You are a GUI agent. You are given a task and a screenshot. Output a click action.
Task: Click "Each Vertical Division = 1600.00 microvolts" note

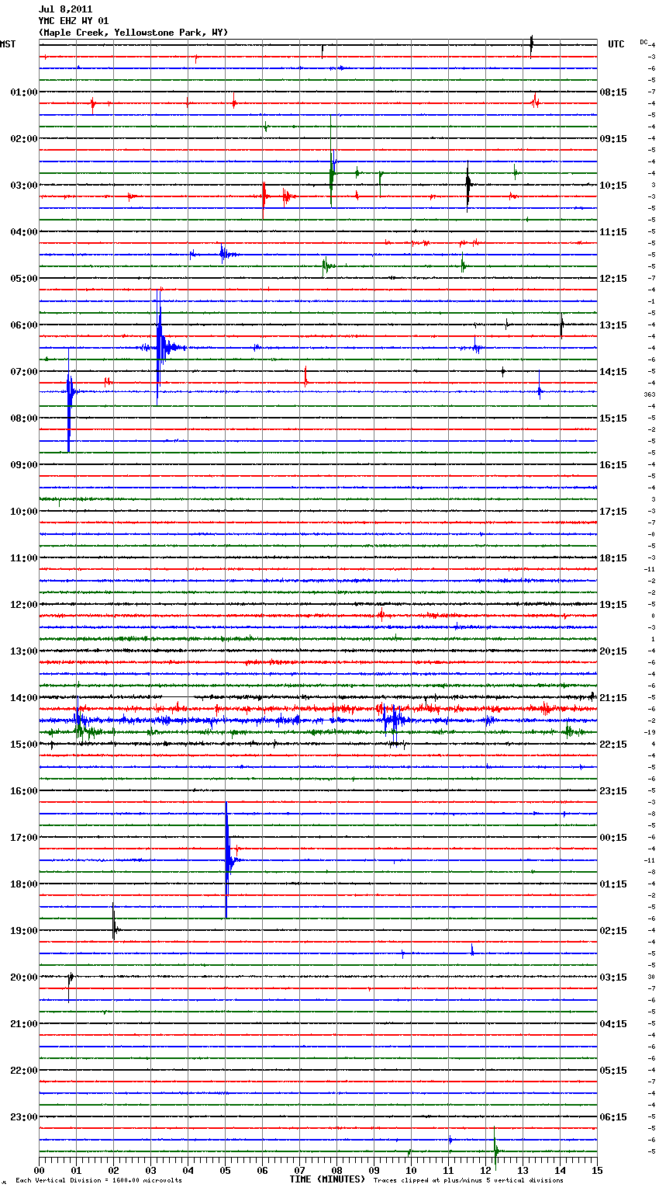(x=98, y=1181)
